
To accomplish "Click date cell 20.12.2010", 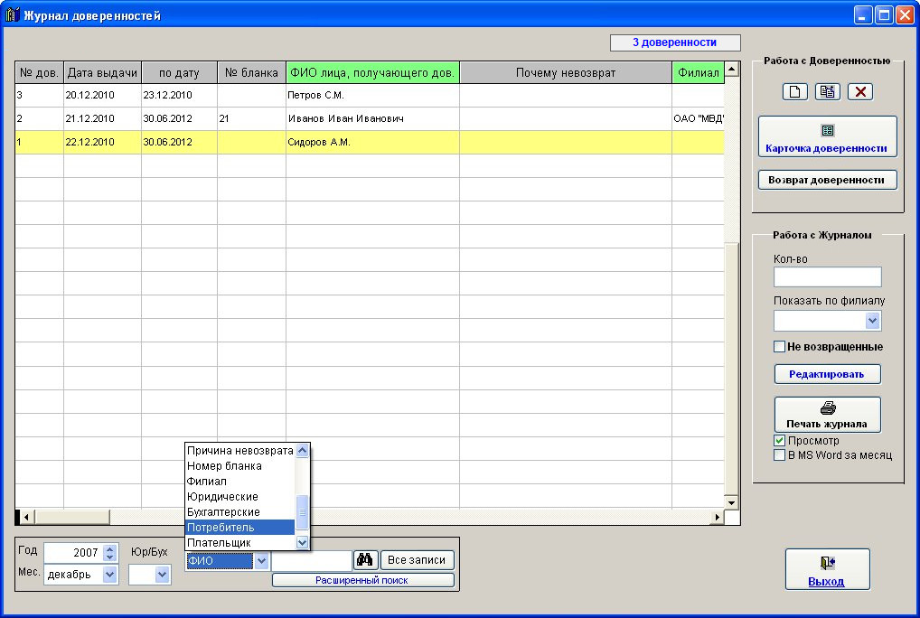I will [103, 95].
